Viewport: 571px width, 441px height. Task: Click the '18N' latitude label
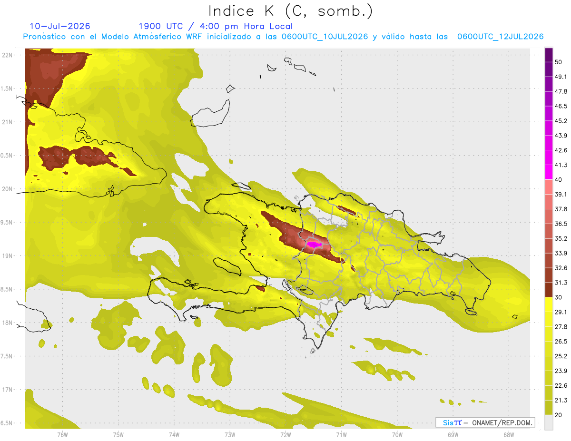click(8, 323)
